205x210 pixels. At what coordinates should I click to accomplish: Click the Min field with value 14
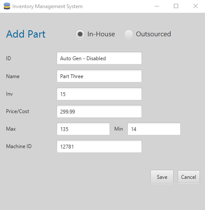154,129
